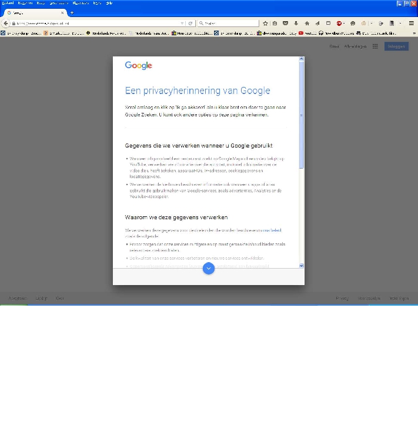Open the chat bubble Hello icon
The height and width of the screenshot is (432, 418).
click(353, 24)
